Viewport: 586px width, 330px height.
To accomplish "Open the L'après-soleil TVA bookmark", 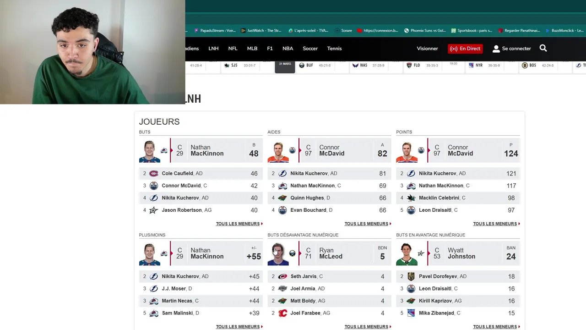I will coord(309,31).
